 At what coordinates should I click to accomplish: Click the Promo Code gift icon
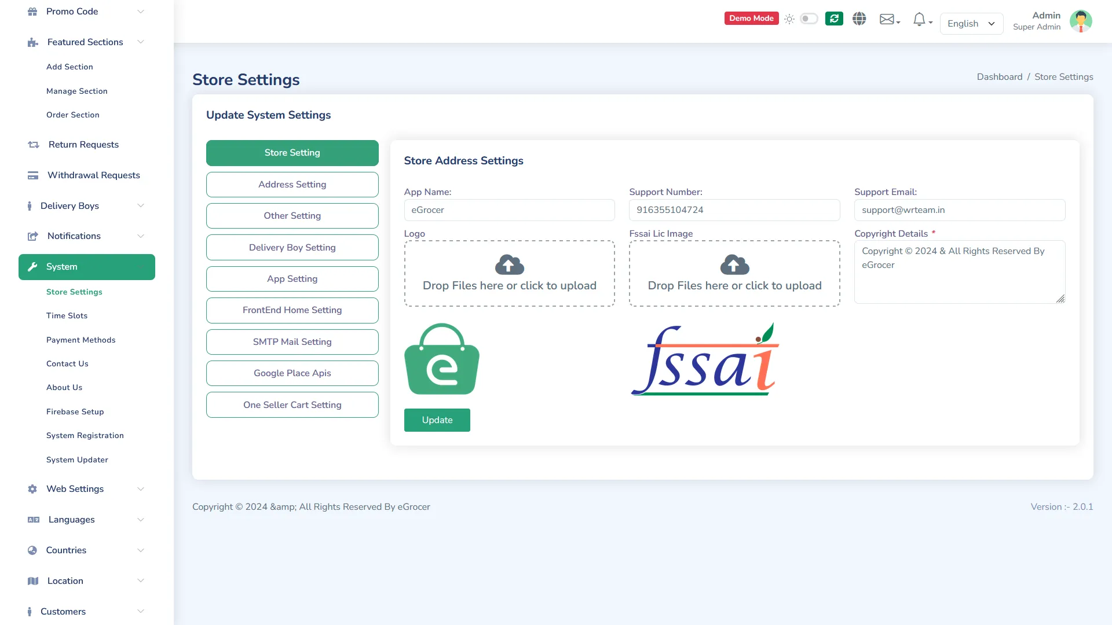click(32, 12)
